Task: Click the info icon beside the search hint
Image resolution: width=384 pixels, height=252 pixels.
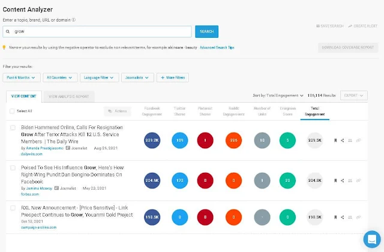Action: pyautogui.click(x=73, y=20)
